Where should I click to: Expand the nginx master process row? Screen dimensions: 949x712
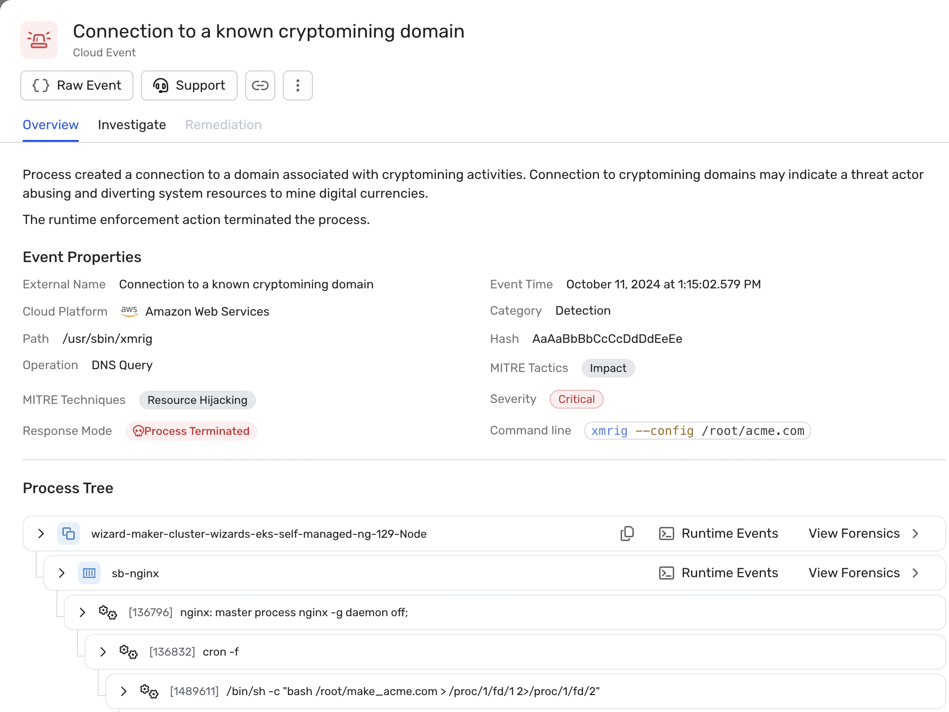tap(82, 612)
